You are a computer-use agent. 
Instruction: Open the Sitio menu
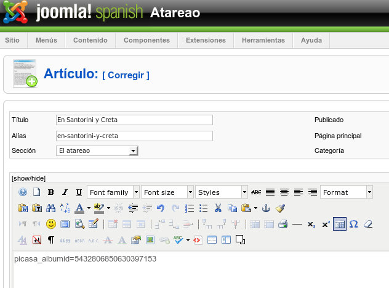pyautogui.click(x=12, y=40)
